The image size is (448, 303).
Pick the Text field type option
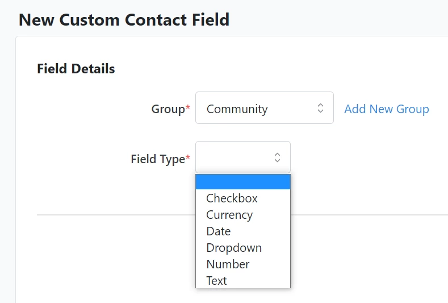coord(216,281)
